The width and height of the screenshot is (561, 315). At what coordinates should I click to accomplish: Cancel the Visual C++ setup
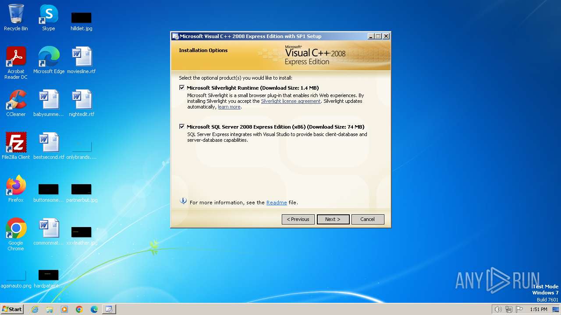[368, 219]
